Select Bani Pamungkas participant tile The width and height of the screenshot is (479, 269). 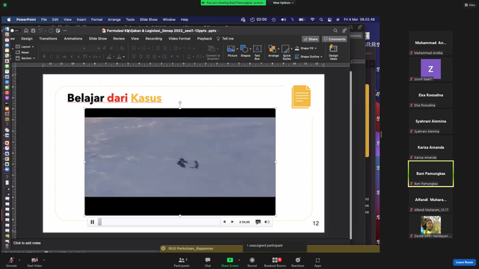(x=431, y=173)
